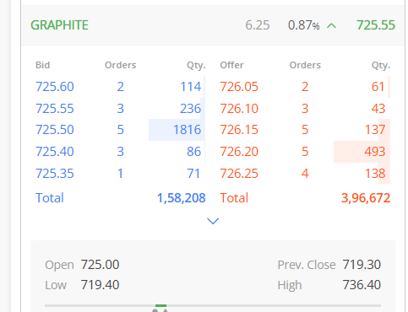
Task: Click bid quantity 1816
Action: (x=187, y=130)
